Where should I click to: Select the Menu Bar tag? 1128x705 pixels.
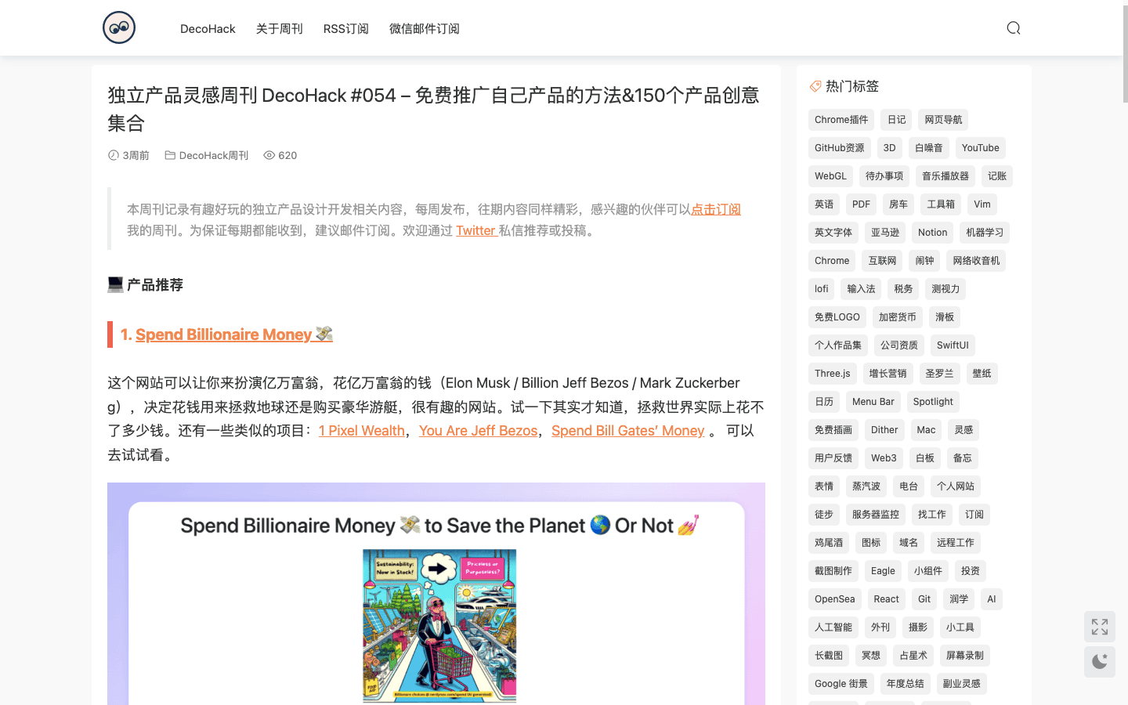pos(873,402)
